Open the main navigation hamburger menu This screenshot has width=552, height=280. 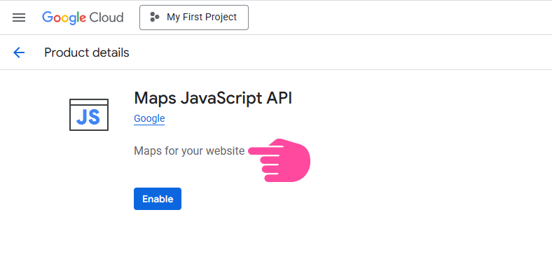pos(19,17)
